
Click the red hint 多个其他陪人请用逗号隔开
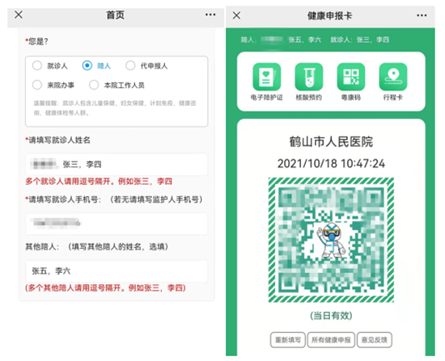(x=105, y=288)
